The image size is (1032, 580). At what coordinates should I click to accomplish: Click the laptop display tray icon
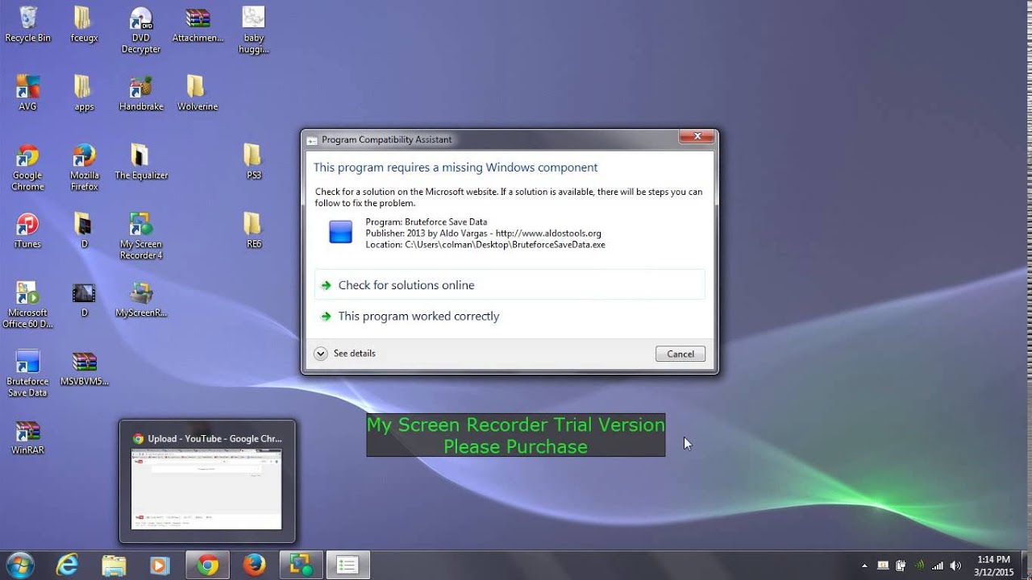(883, 565)
